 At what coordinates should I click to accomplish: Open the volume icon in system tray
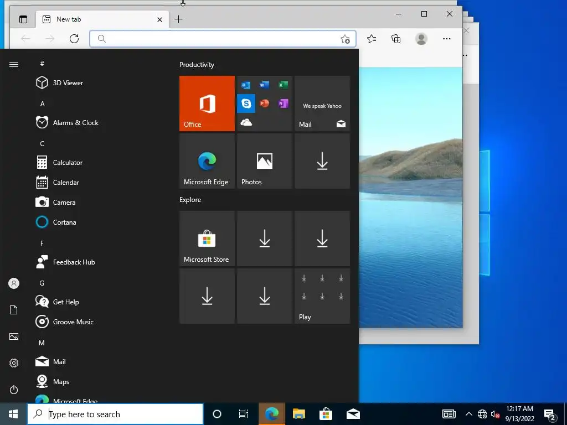(x=495, y=414)
